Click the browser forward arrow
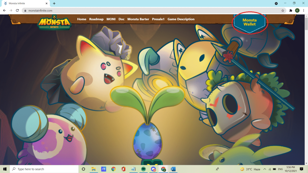Viewport: 308px width, 173px height. point(11,11)
